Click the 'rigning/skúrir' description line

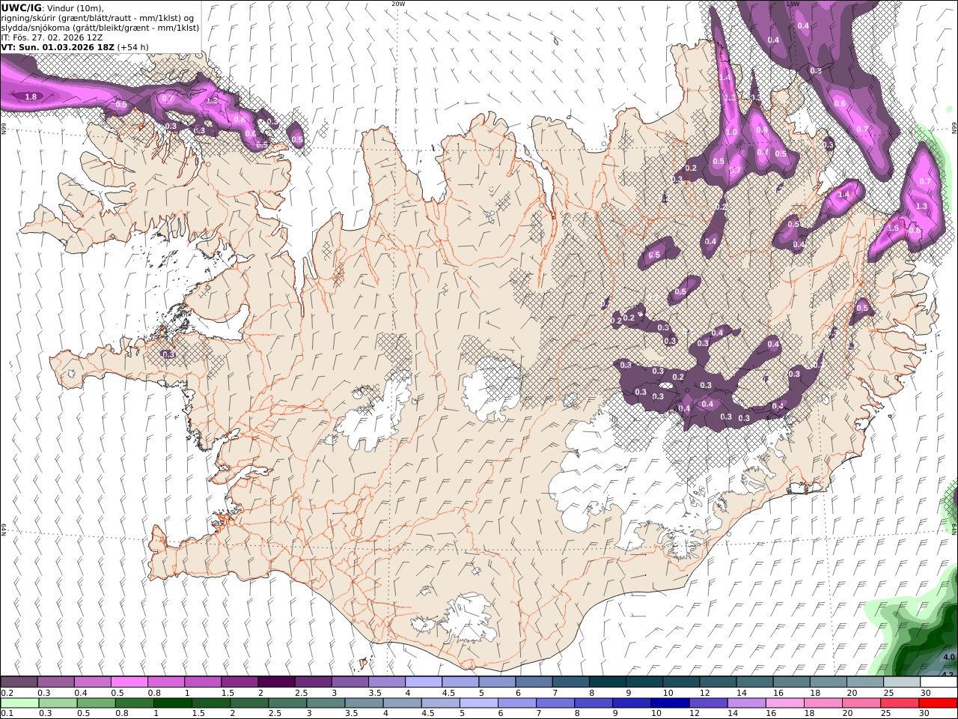[x=97, y=18]
